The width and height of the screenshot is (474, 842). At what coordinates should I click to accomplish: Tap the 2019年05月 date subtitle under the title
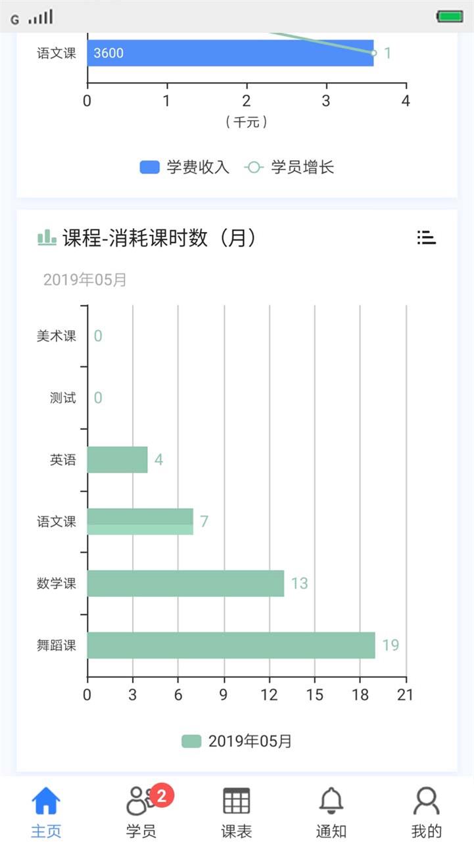(x=85, y=280)
